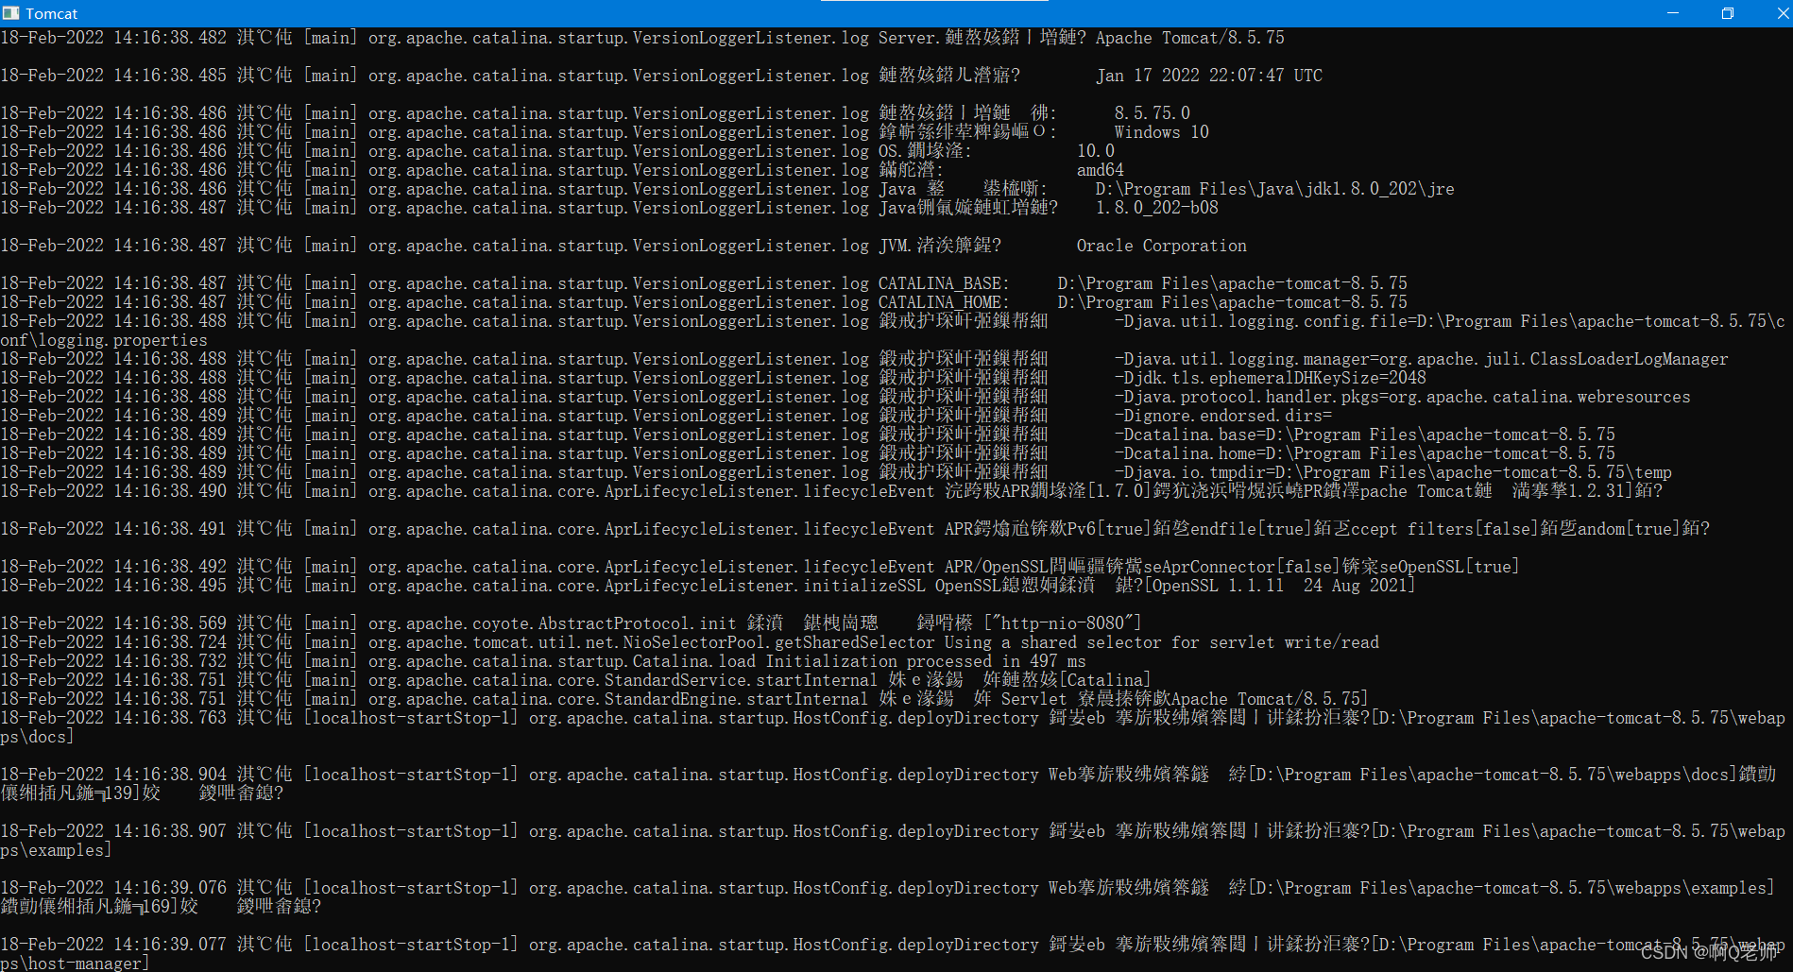
Task: Click the '-Djava.io.tmpdir' argument line
Action: pyautogui.click(x=1393, y=472)
